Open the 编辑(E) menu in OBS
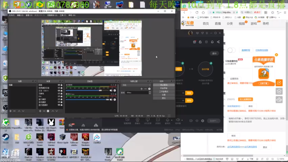The height and width of the screenshot is (162, 288). (20, 15)
